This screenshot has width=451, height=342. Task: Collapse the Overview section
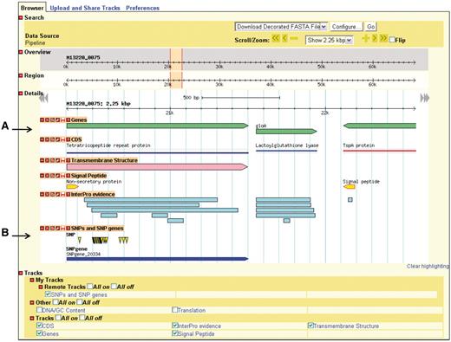[21, 52]
